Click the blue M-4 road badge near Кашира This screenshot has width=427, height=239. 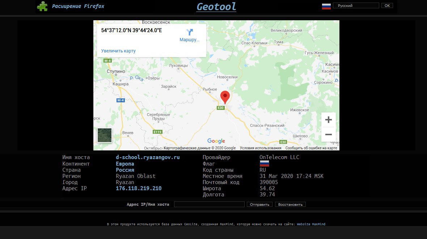pos(121,100)
